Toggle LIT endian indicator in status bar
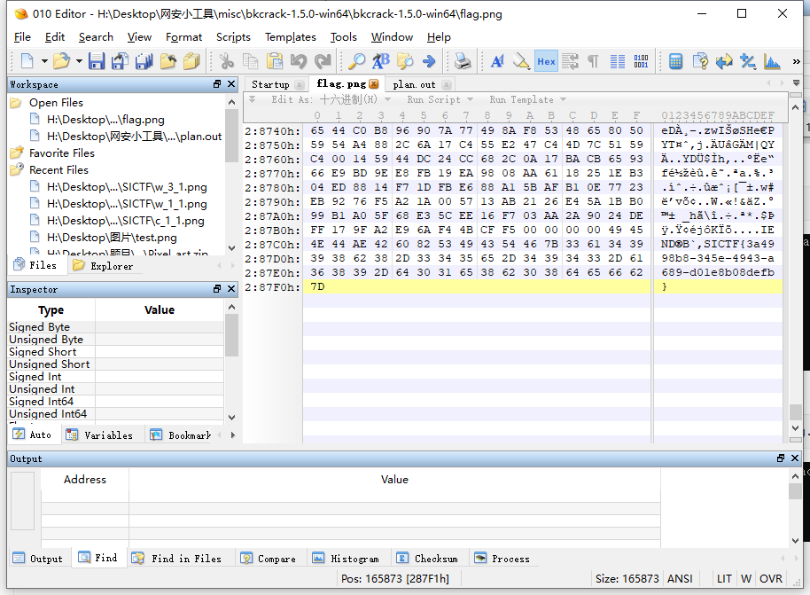The height and width of the screenshot is (595, 810). coord(725,578)
